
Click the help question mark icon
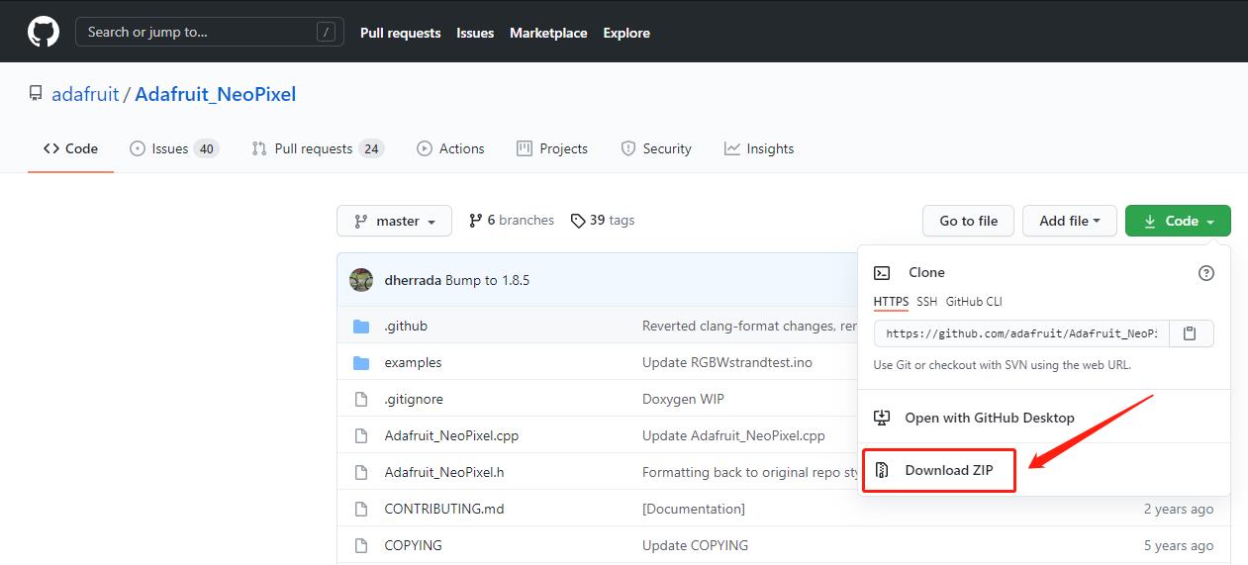1205,273
